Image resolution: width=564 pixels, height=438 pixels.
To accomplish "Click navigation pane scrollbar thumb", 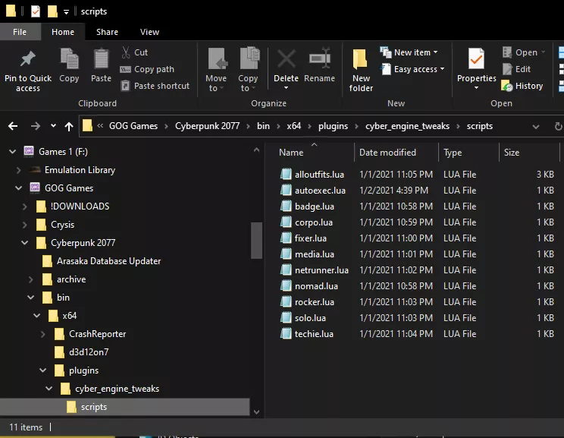I will tap(256, 240).
